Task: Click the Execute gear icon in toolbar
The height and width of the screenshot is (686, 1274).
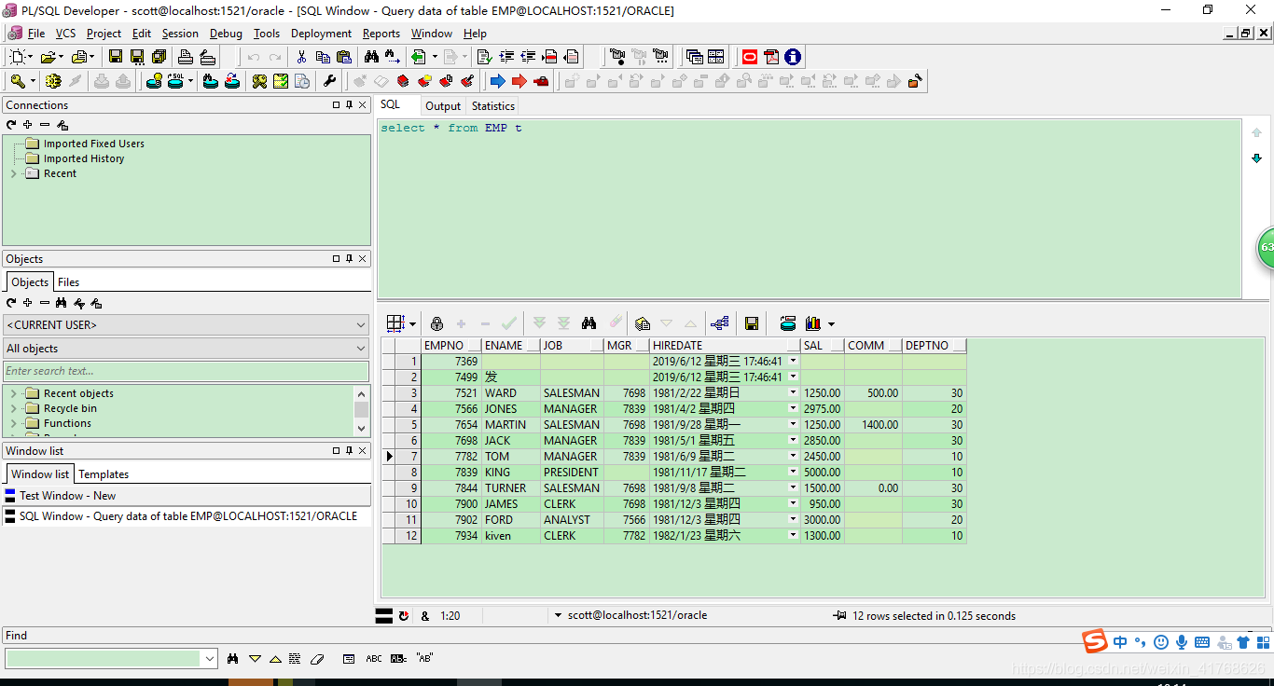Action: (x=53, y=81)
